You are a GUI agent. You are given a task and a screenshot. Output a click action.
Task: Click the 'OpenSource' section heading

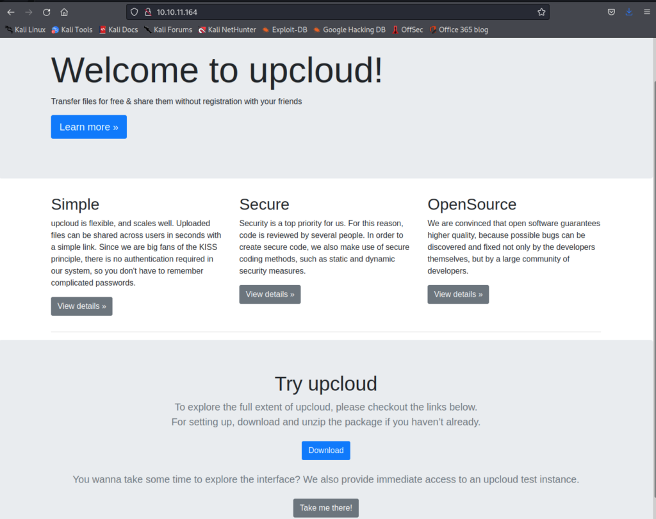click(x=472, y=204)
